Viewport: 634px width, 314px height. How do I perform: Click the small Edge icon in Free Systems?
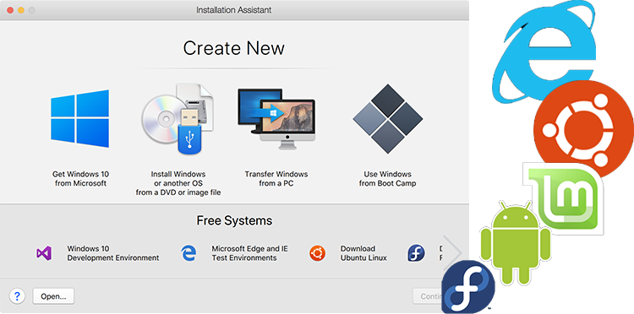tap(189, 253)
